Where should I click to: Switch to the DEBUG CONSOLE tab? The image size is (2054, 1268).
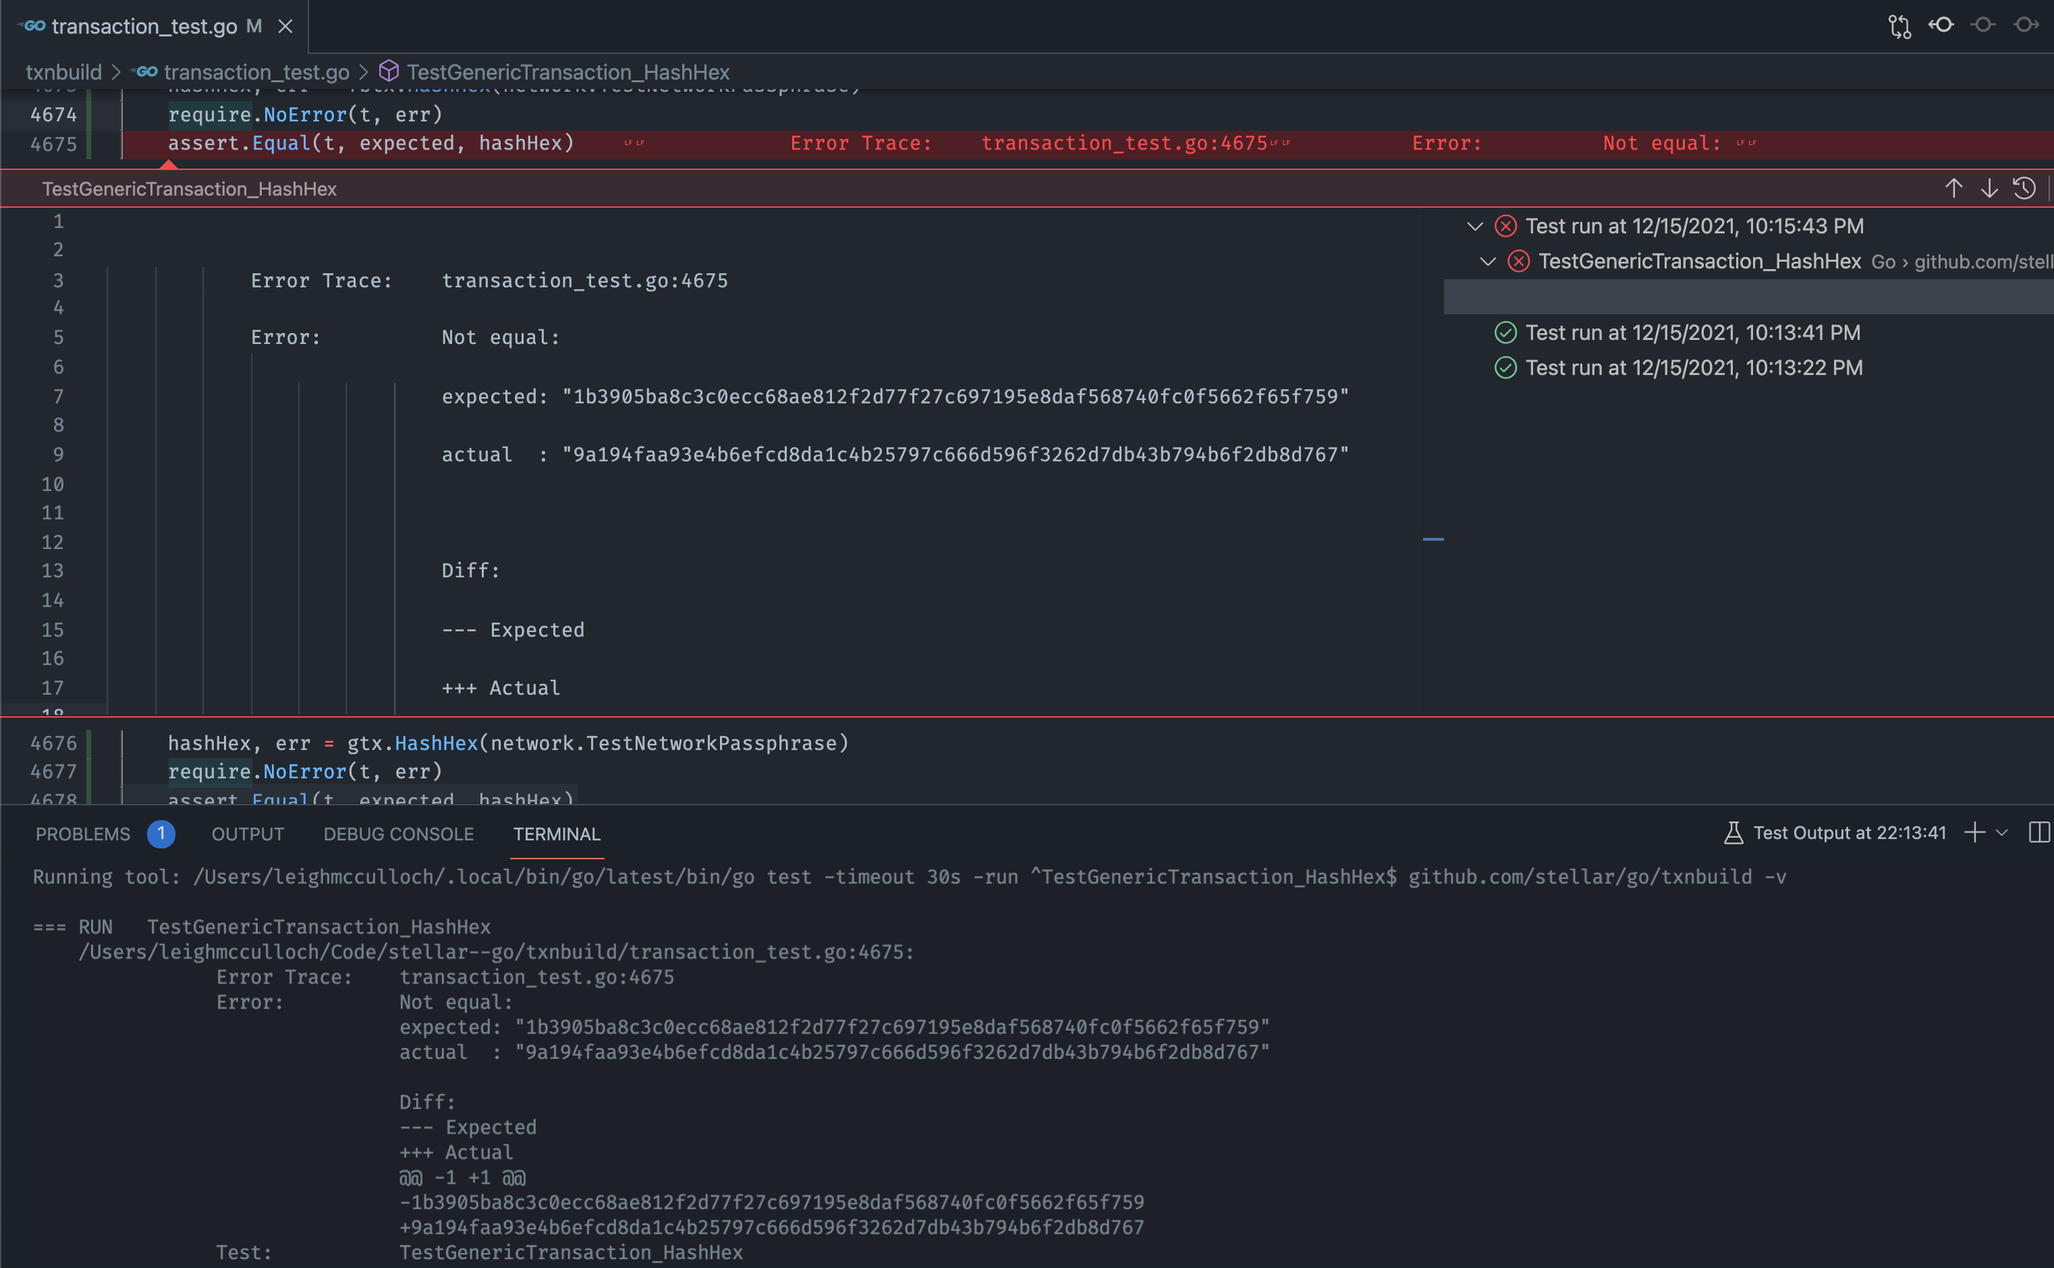point(399,834)
